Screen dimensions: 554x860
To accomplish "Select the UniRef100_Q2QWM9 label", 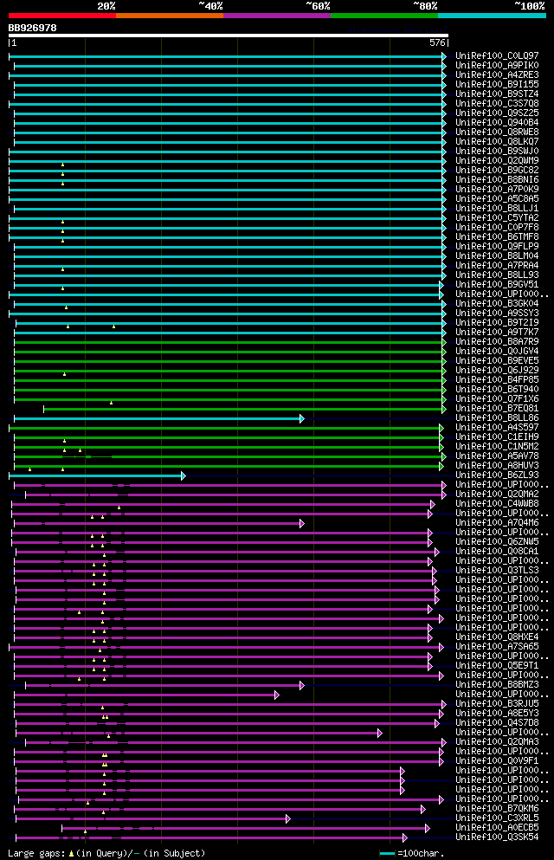I will point(497,161).
